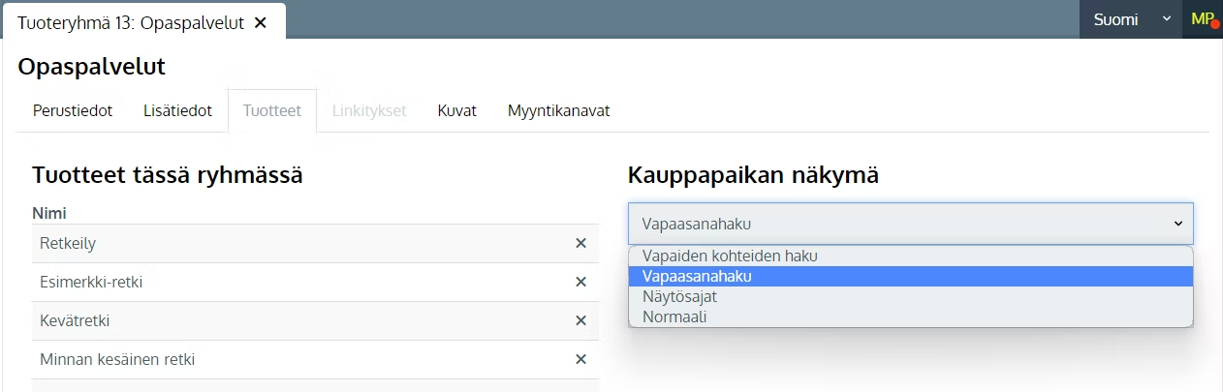Click the Tuoteryhmä 13: Opaspalvelut tab title
Image resolution: width=1223 pixels, height=392 pixels.
(x=130, y=22)
